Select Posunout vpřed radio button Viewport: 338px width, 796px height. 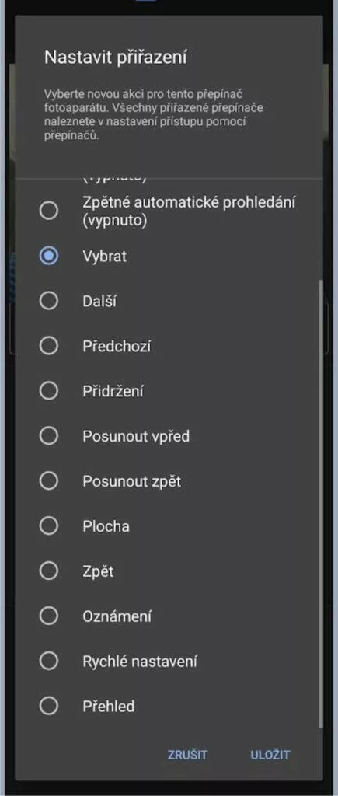[x=49, y=436]
